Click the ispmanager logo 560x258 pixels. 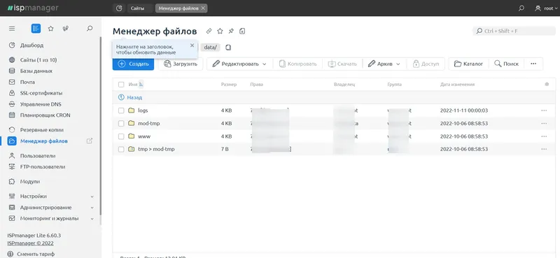(33, 8)
